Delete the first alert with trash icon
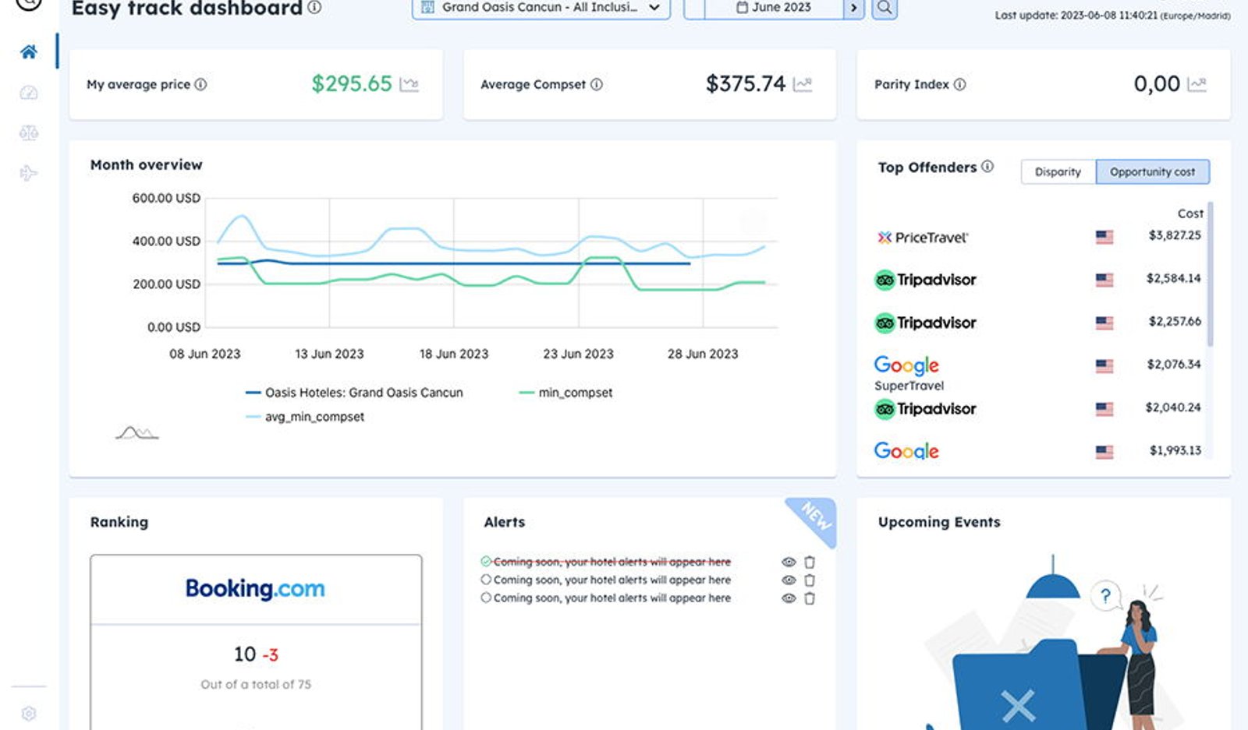This screenshot has width=1248, height=730. (x=810, y=562)
